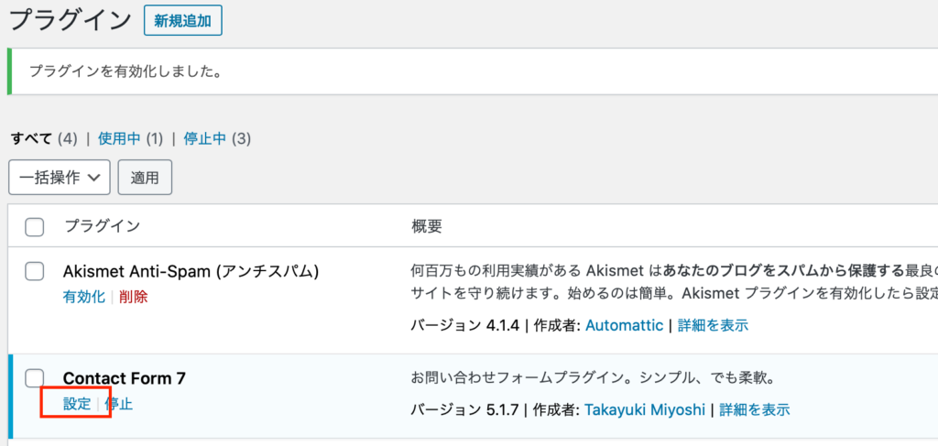View Contact Form 7 details via 詳細を表示
The width and height of the screenshot is (938, 446).
pyautogui.click(x=755, y=409)
